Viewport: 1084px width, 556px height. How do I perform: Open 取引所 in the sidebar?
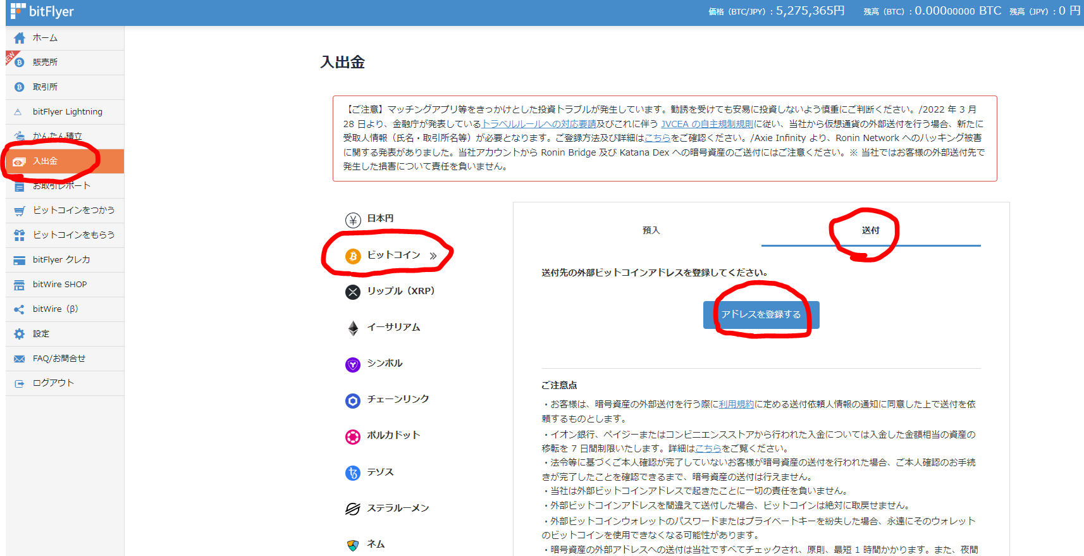point(65,87)
